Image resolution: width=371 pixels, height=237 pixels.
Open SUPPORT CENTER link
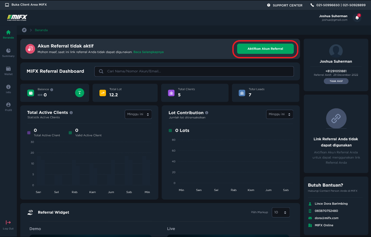[x=287, y=5]
